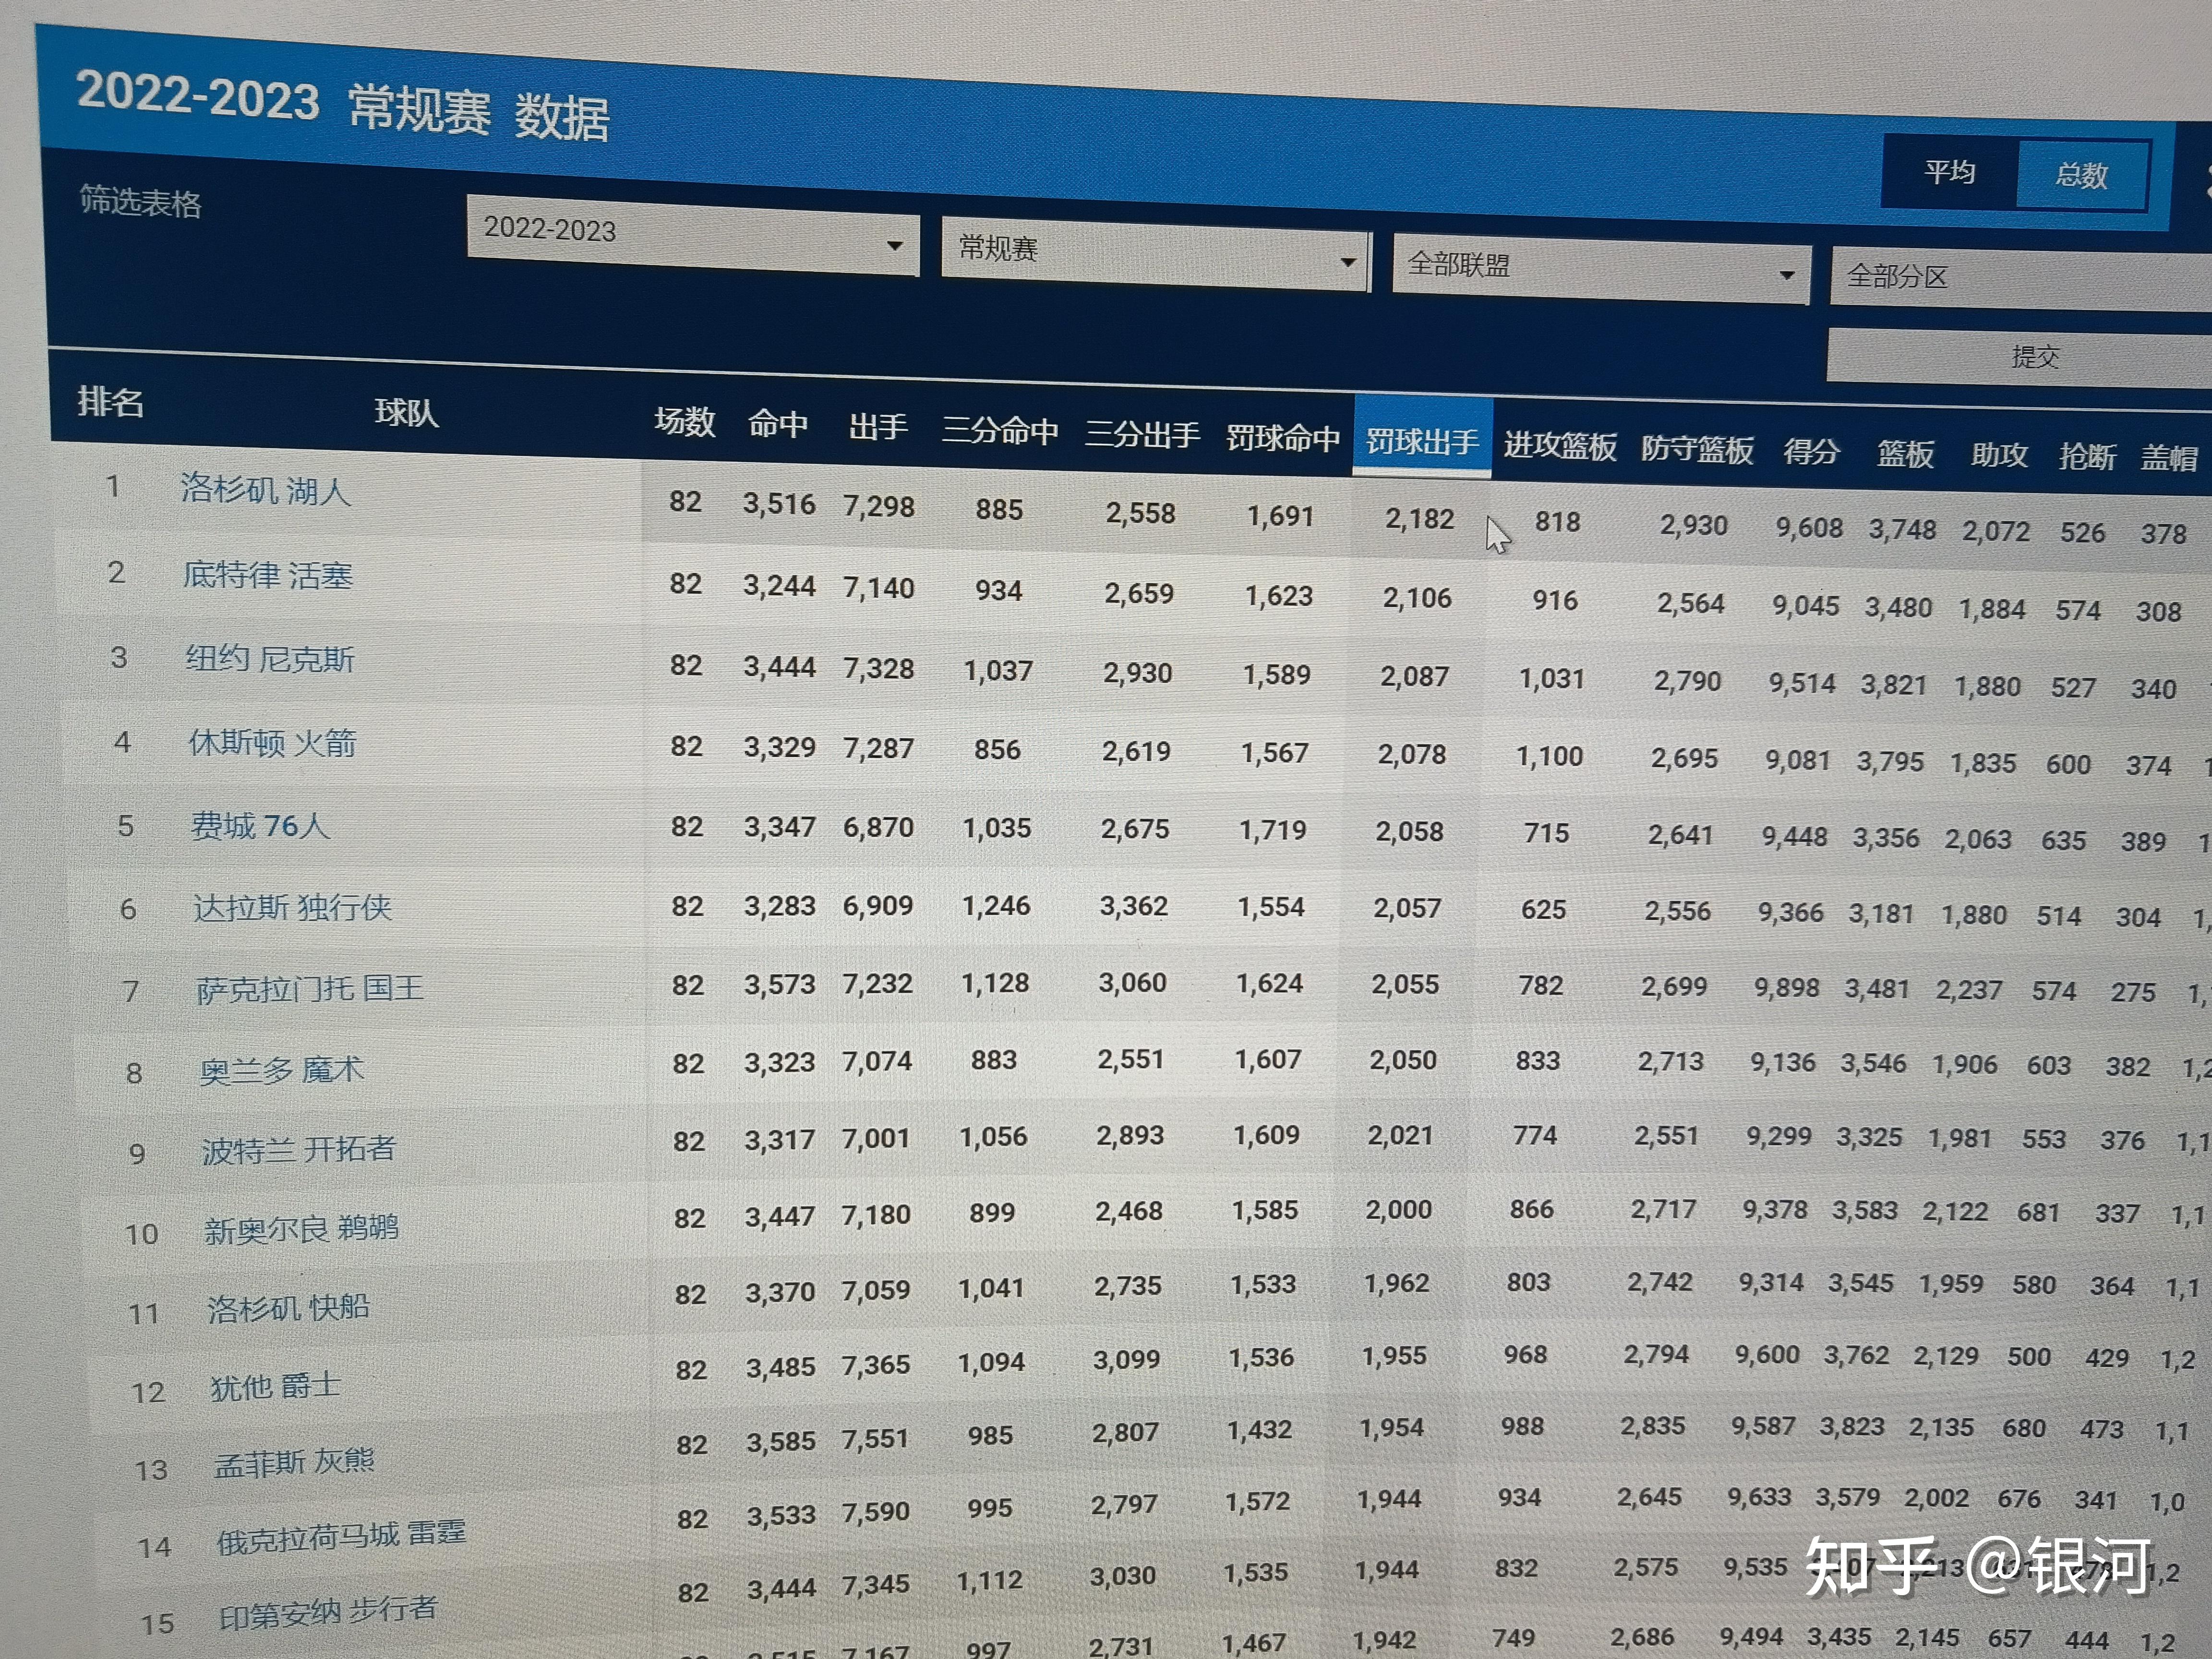Open the 萨克拉门托 国王 team link
The height and width of the screenshot is (1659, 2212).
tap(310, 989)
